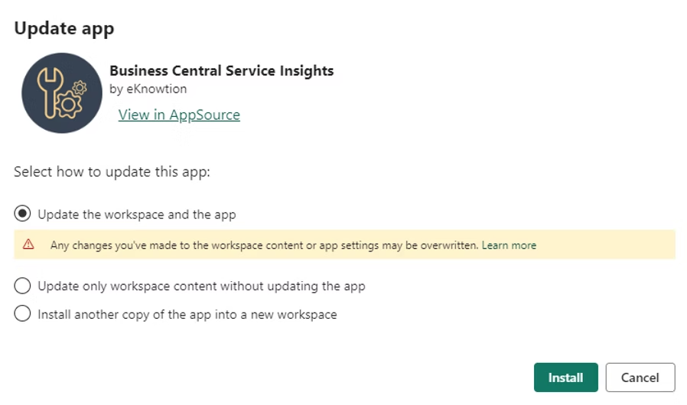Click the 'Update app' dialog title
Screen dimensions: 687x405
coord(64,29)
